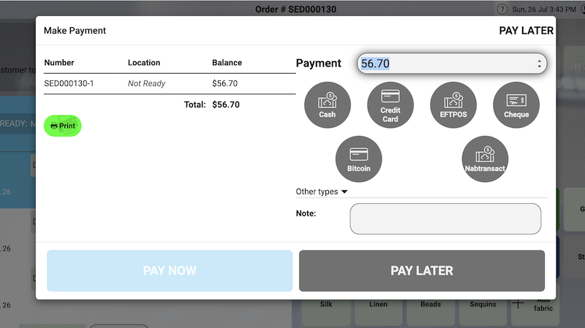This screenshot has width=585, height=328.
Task: Select EFTPOS payment method
Action: point(453,105)
